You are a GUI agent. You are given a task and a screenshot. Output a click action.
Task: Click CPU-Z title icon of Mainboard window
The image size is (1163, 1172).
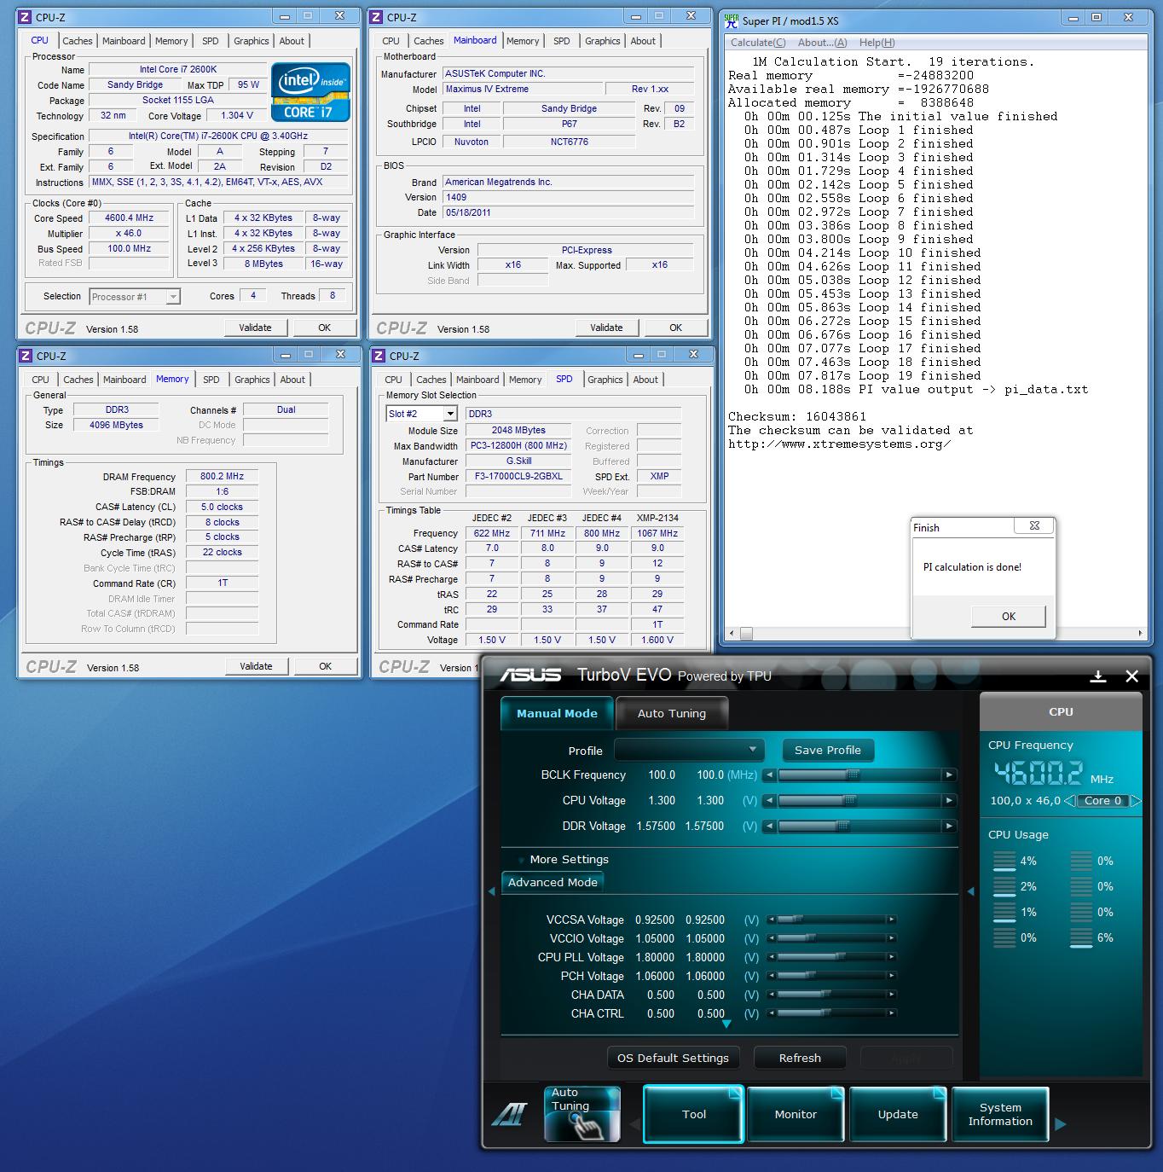coord(377,17)
